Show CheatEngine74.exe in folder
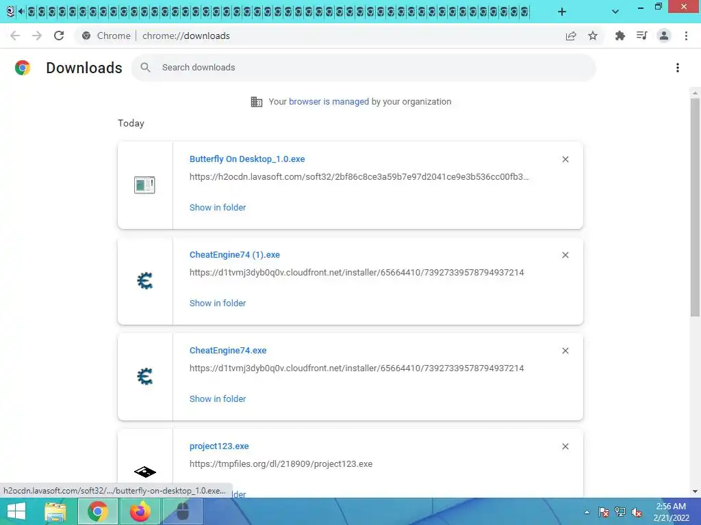 tap(218, 399)
